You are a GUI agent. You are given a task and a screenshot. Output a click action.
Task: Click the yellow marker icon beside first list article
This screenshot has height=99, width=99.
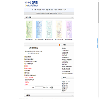[25, 57]
